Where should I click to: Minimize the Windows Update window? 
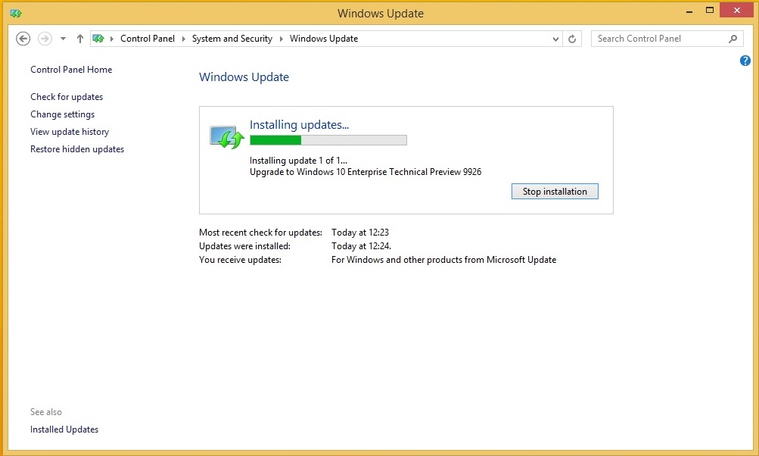pos(689,11)
